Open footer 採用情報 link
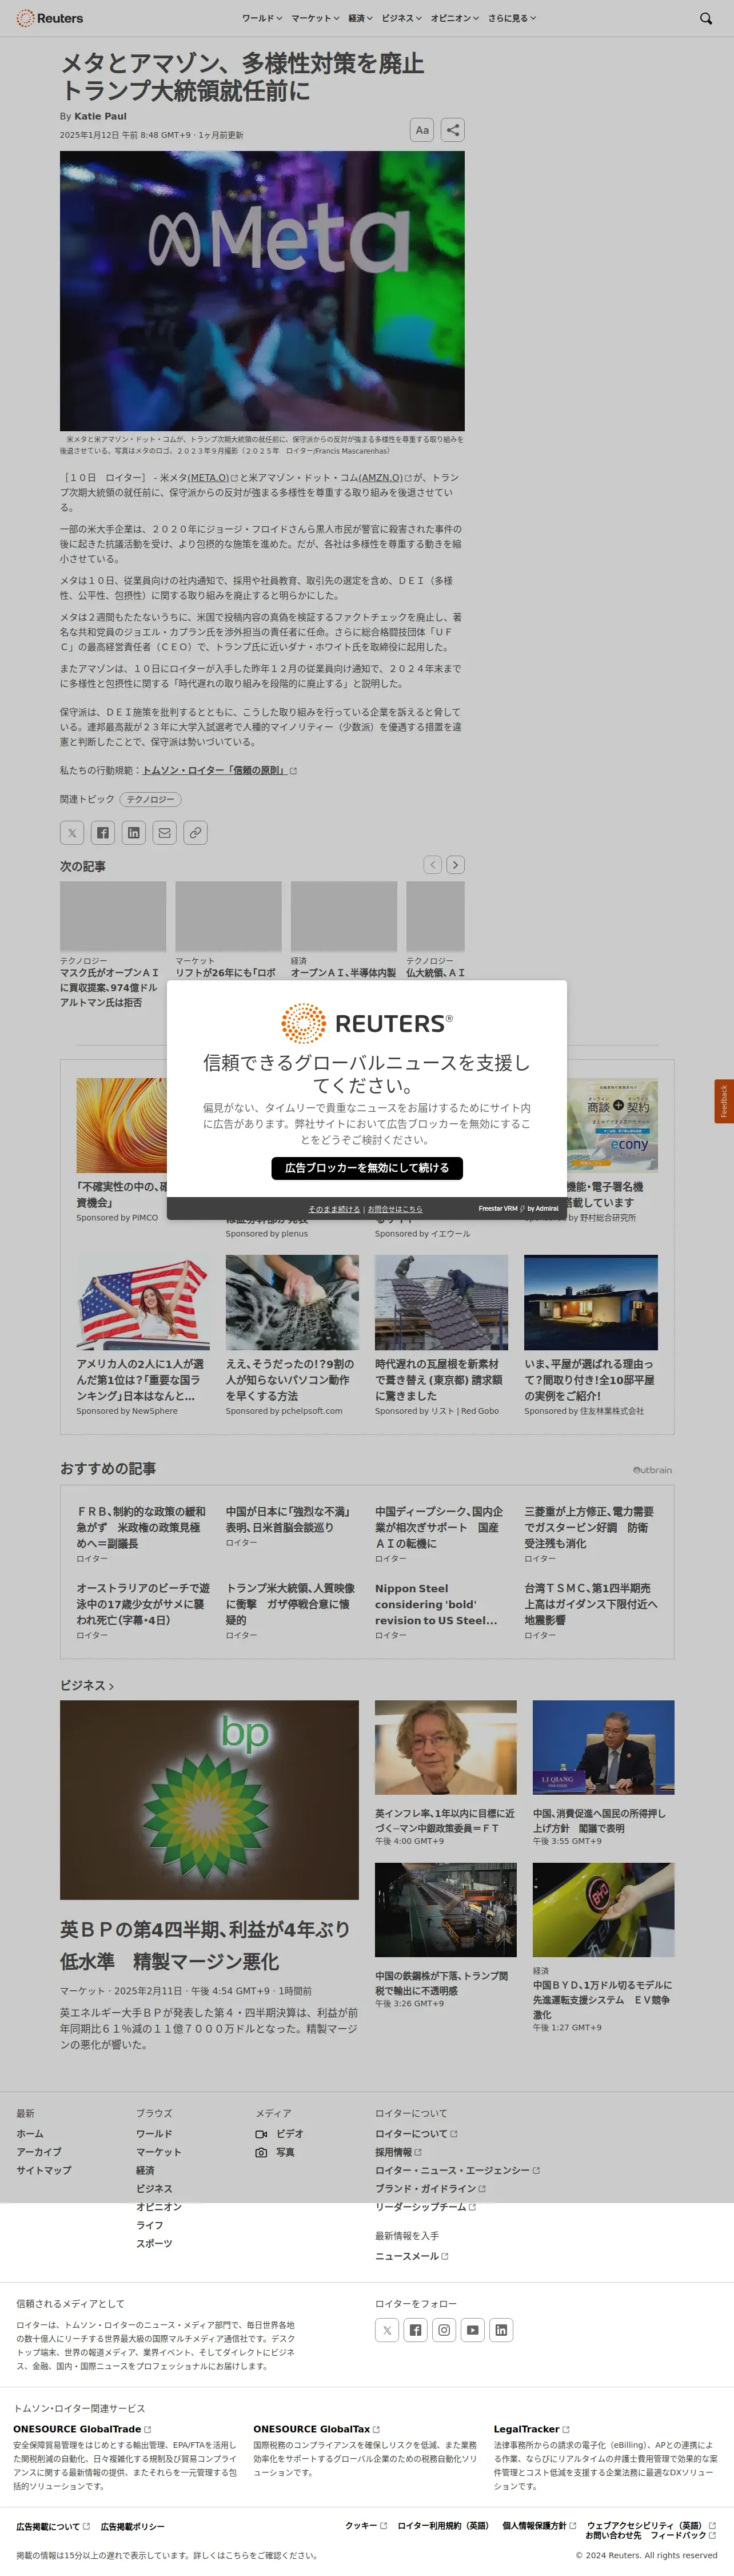 [398, 2152]
